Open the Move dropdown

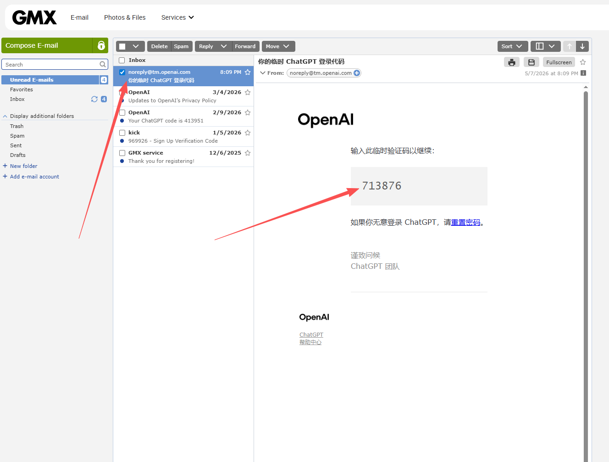click(x=278, y=46)
